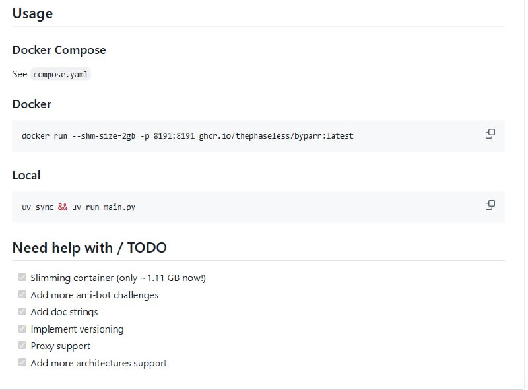Check the Slimming container task item

22,277
